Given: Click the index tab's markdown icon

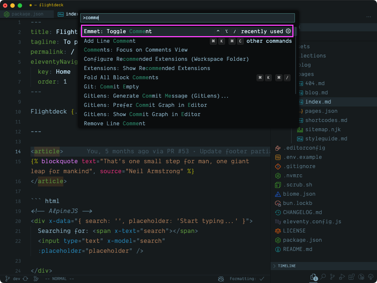Looking at the screenshot, I should pos(60,14).
